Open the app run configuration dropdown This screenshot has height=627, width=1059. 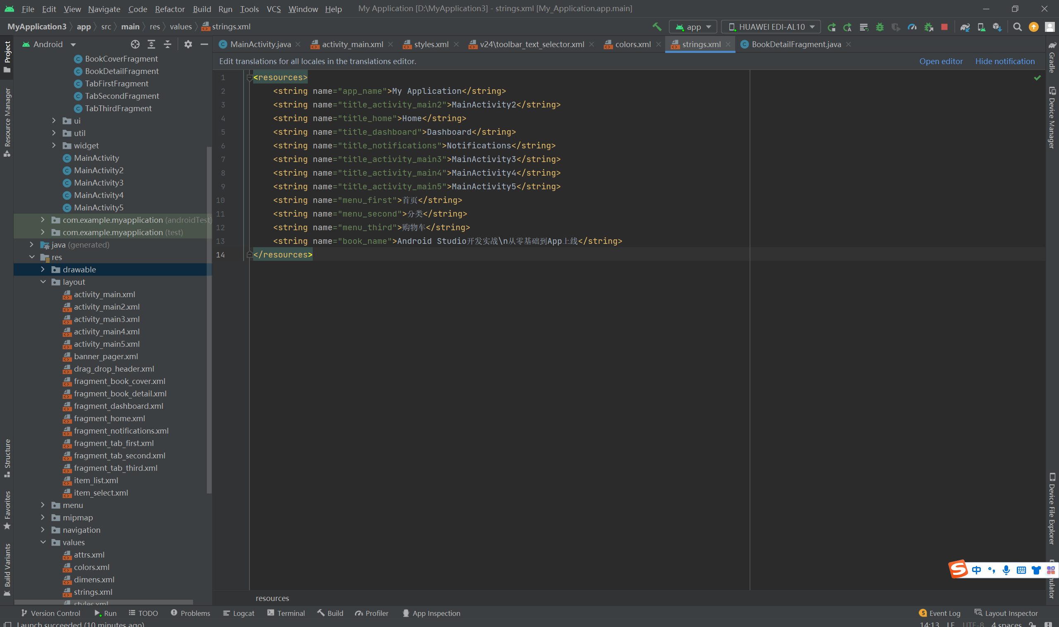(x=693, y=27)
